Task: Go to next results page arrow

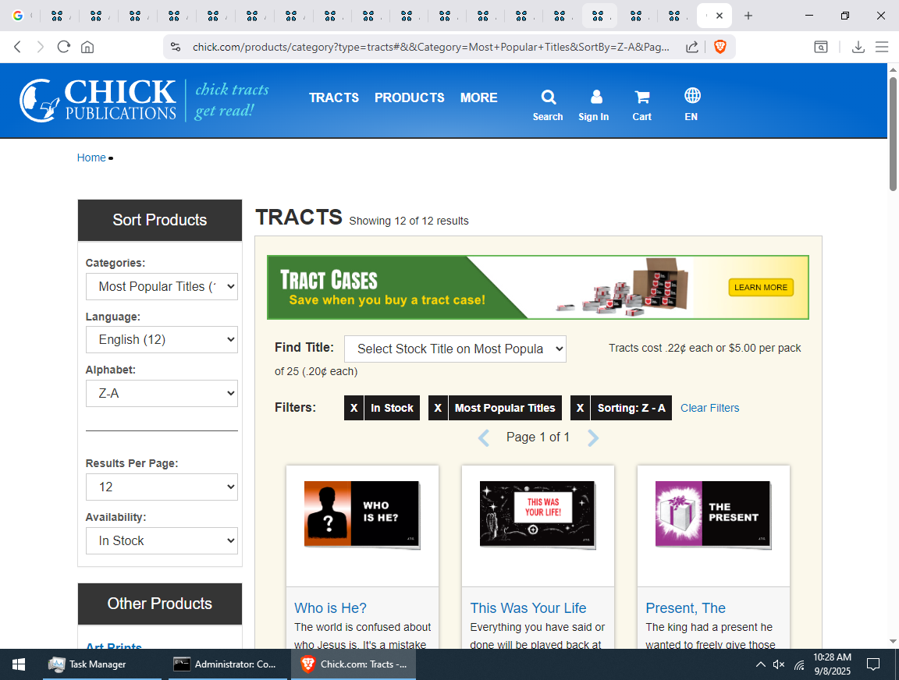Action: click(593, 437)
